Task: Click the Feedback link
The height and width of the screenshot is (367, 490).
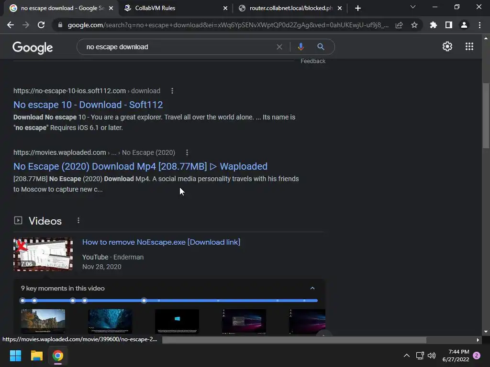Action: (x=313, y=61)
